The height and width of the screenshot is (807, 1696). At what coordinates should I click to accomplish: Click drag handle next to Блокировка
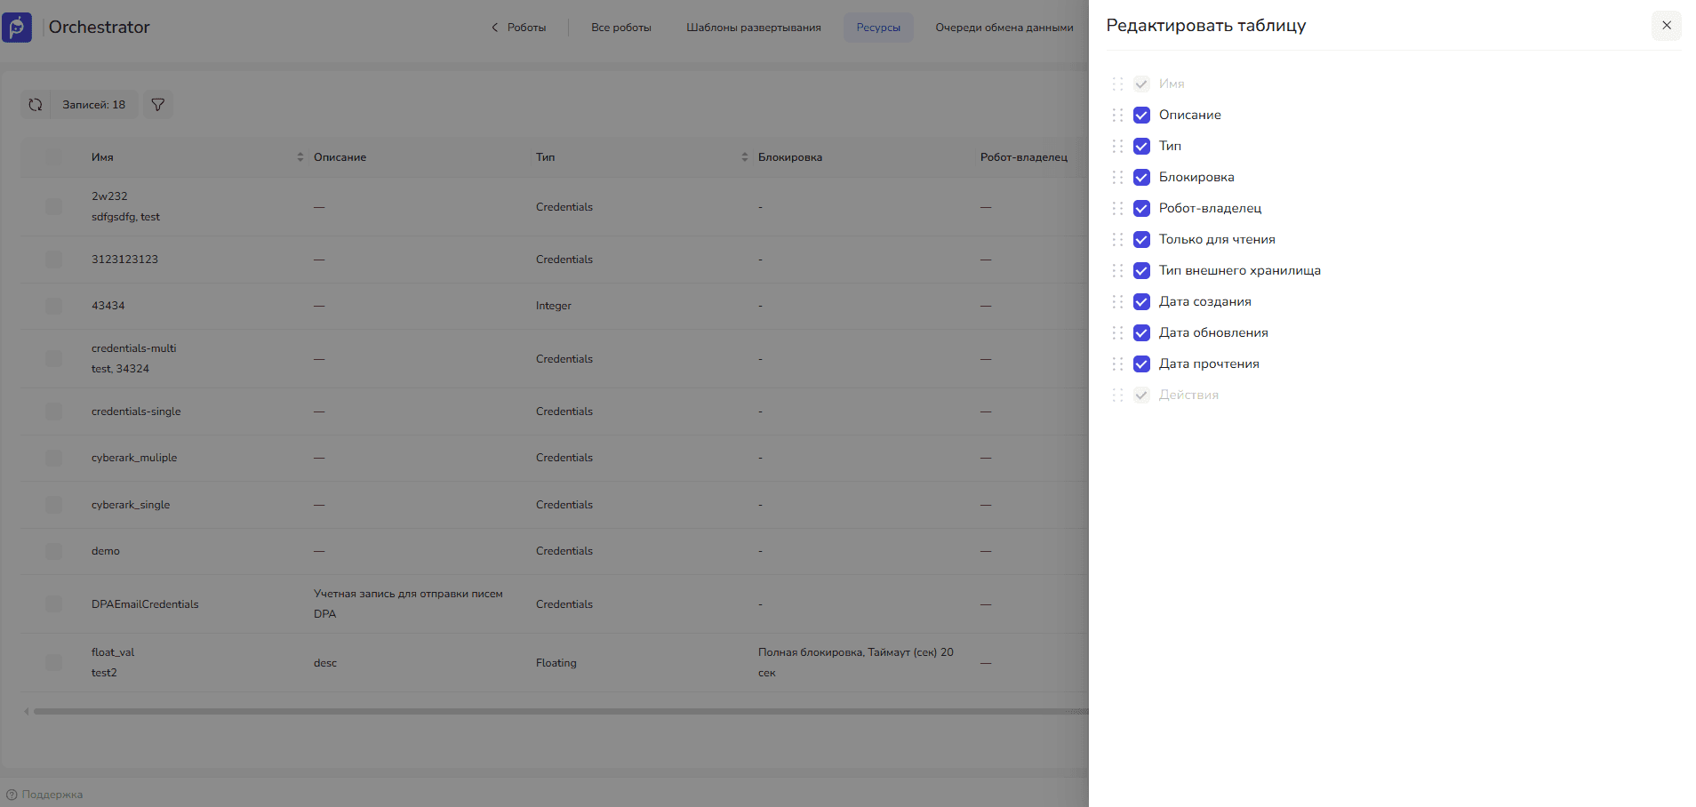click(1117, 178)
